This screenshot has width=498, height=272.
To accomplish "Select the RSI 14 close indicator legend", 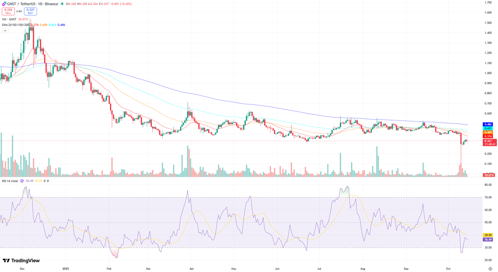I will [10, 181].
